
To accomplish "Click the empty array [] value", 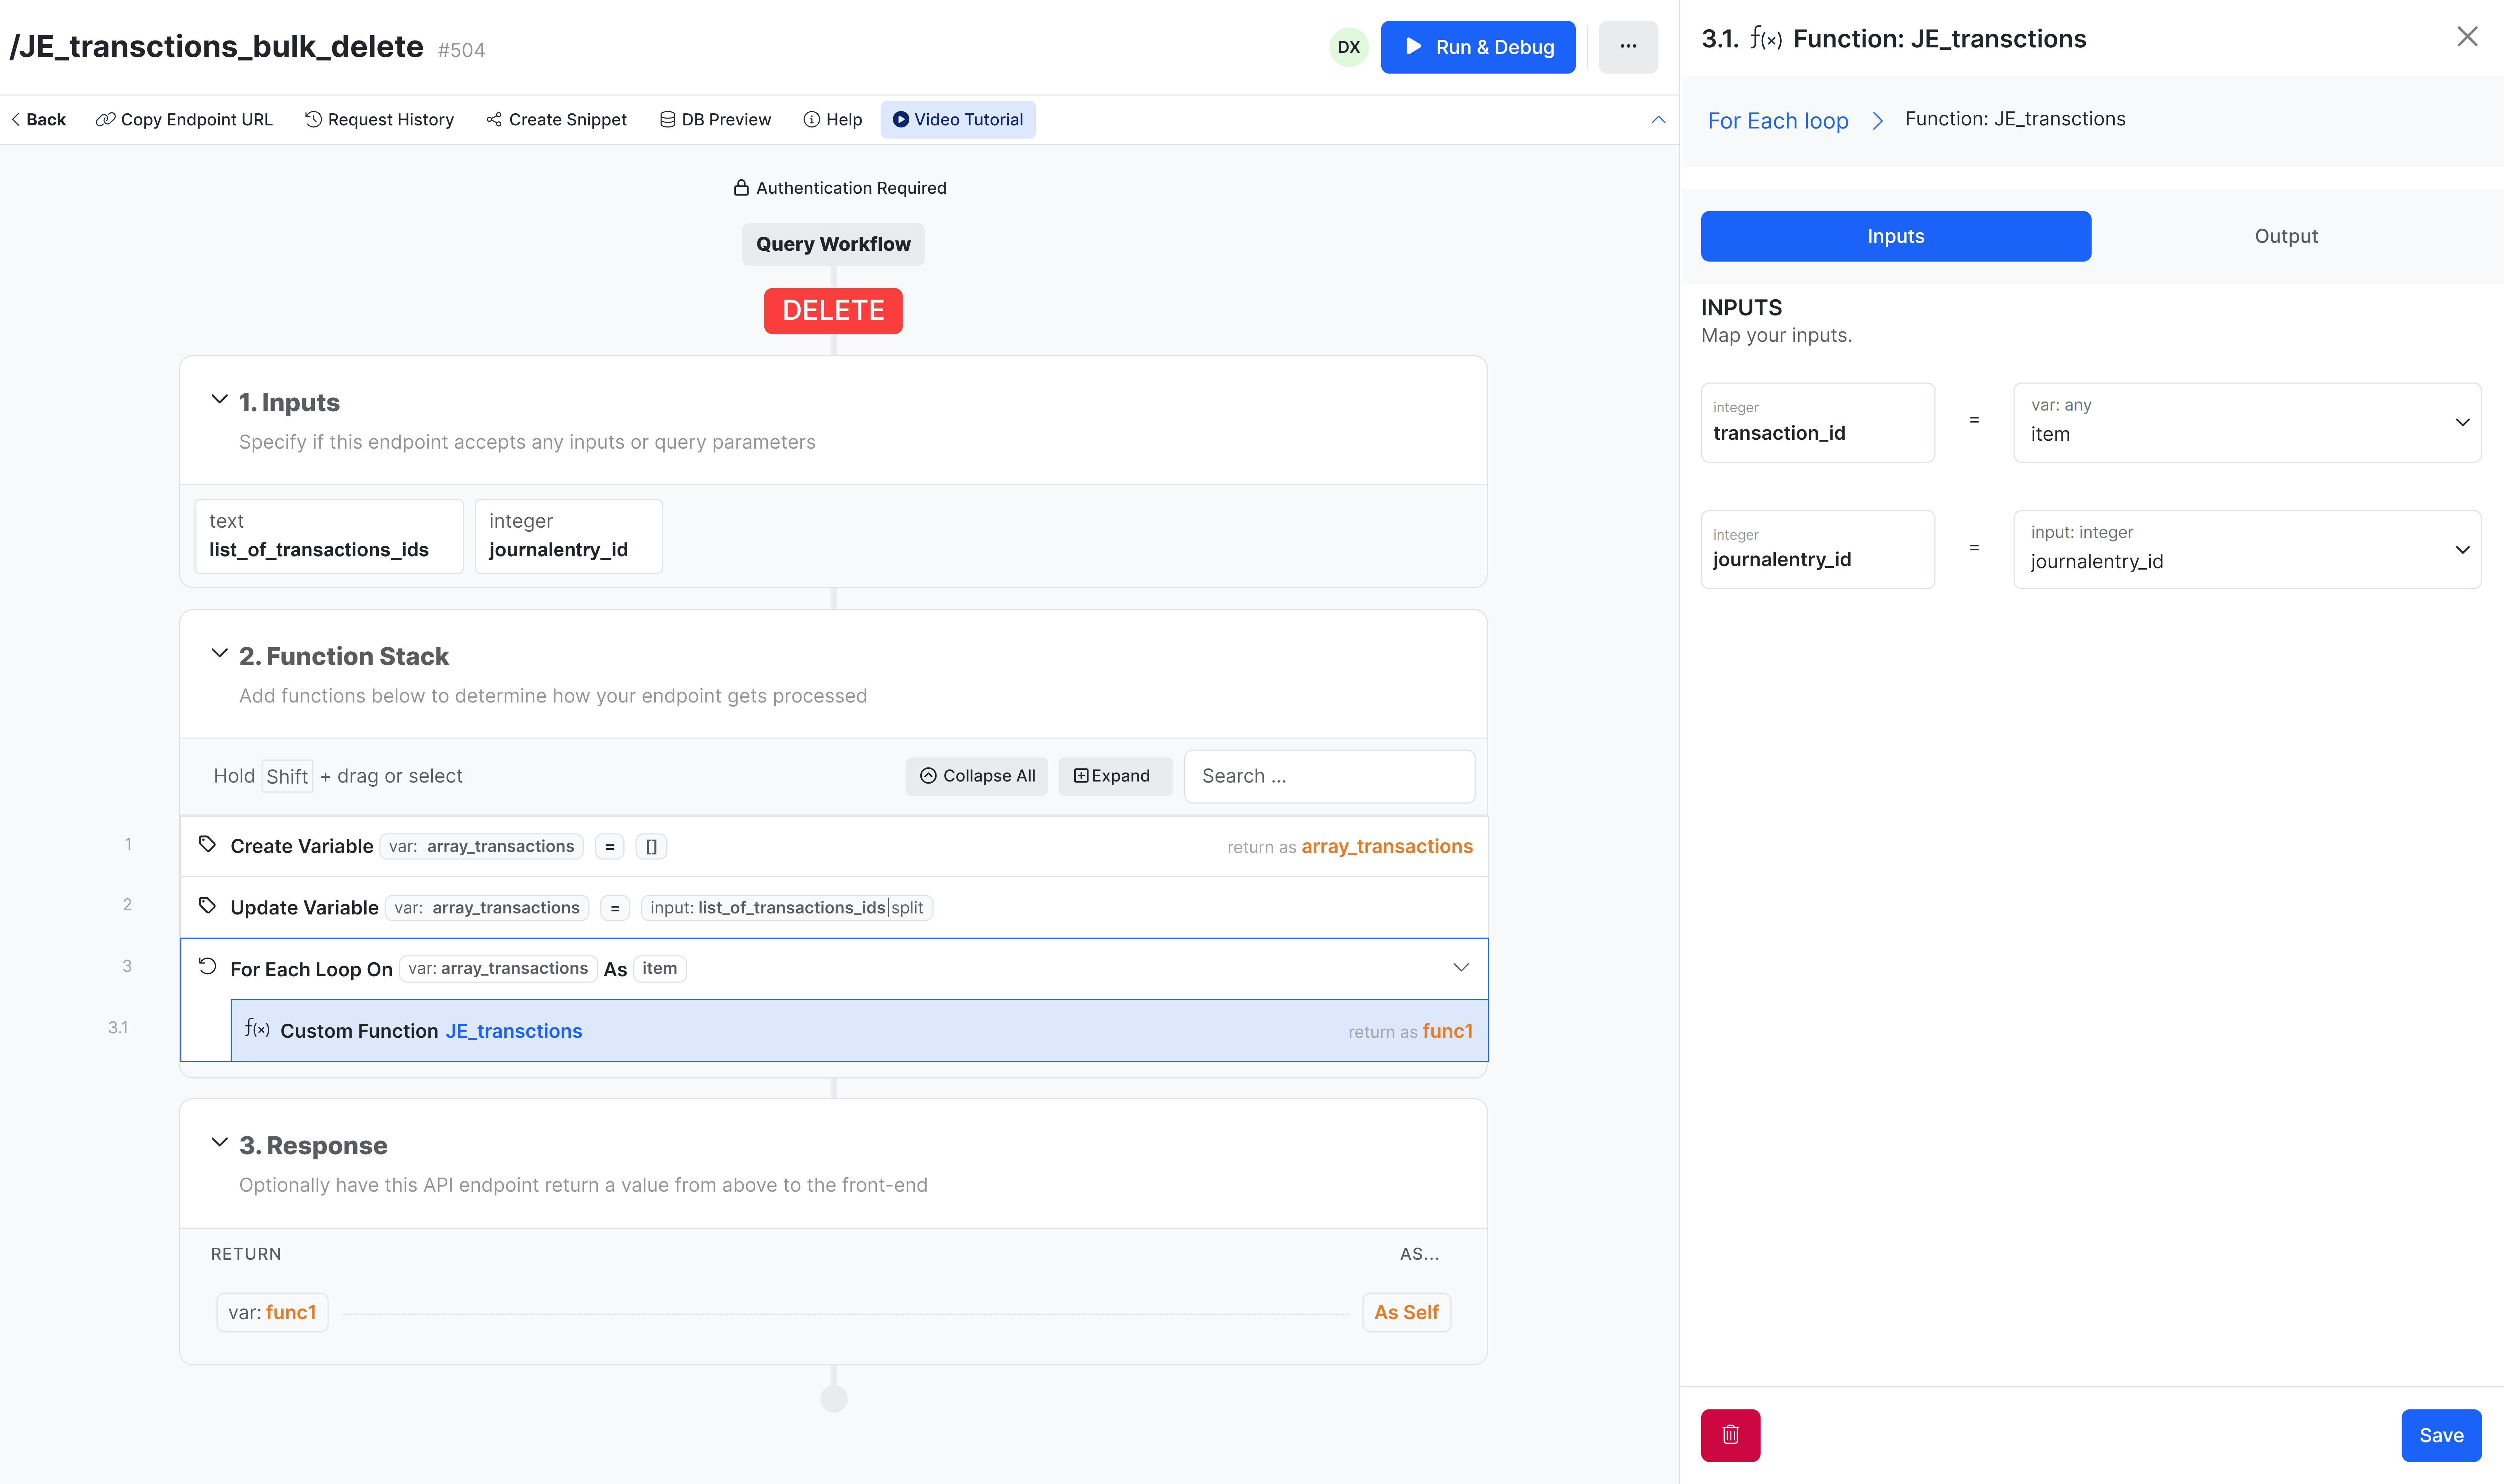I will [x=651, y=847].
